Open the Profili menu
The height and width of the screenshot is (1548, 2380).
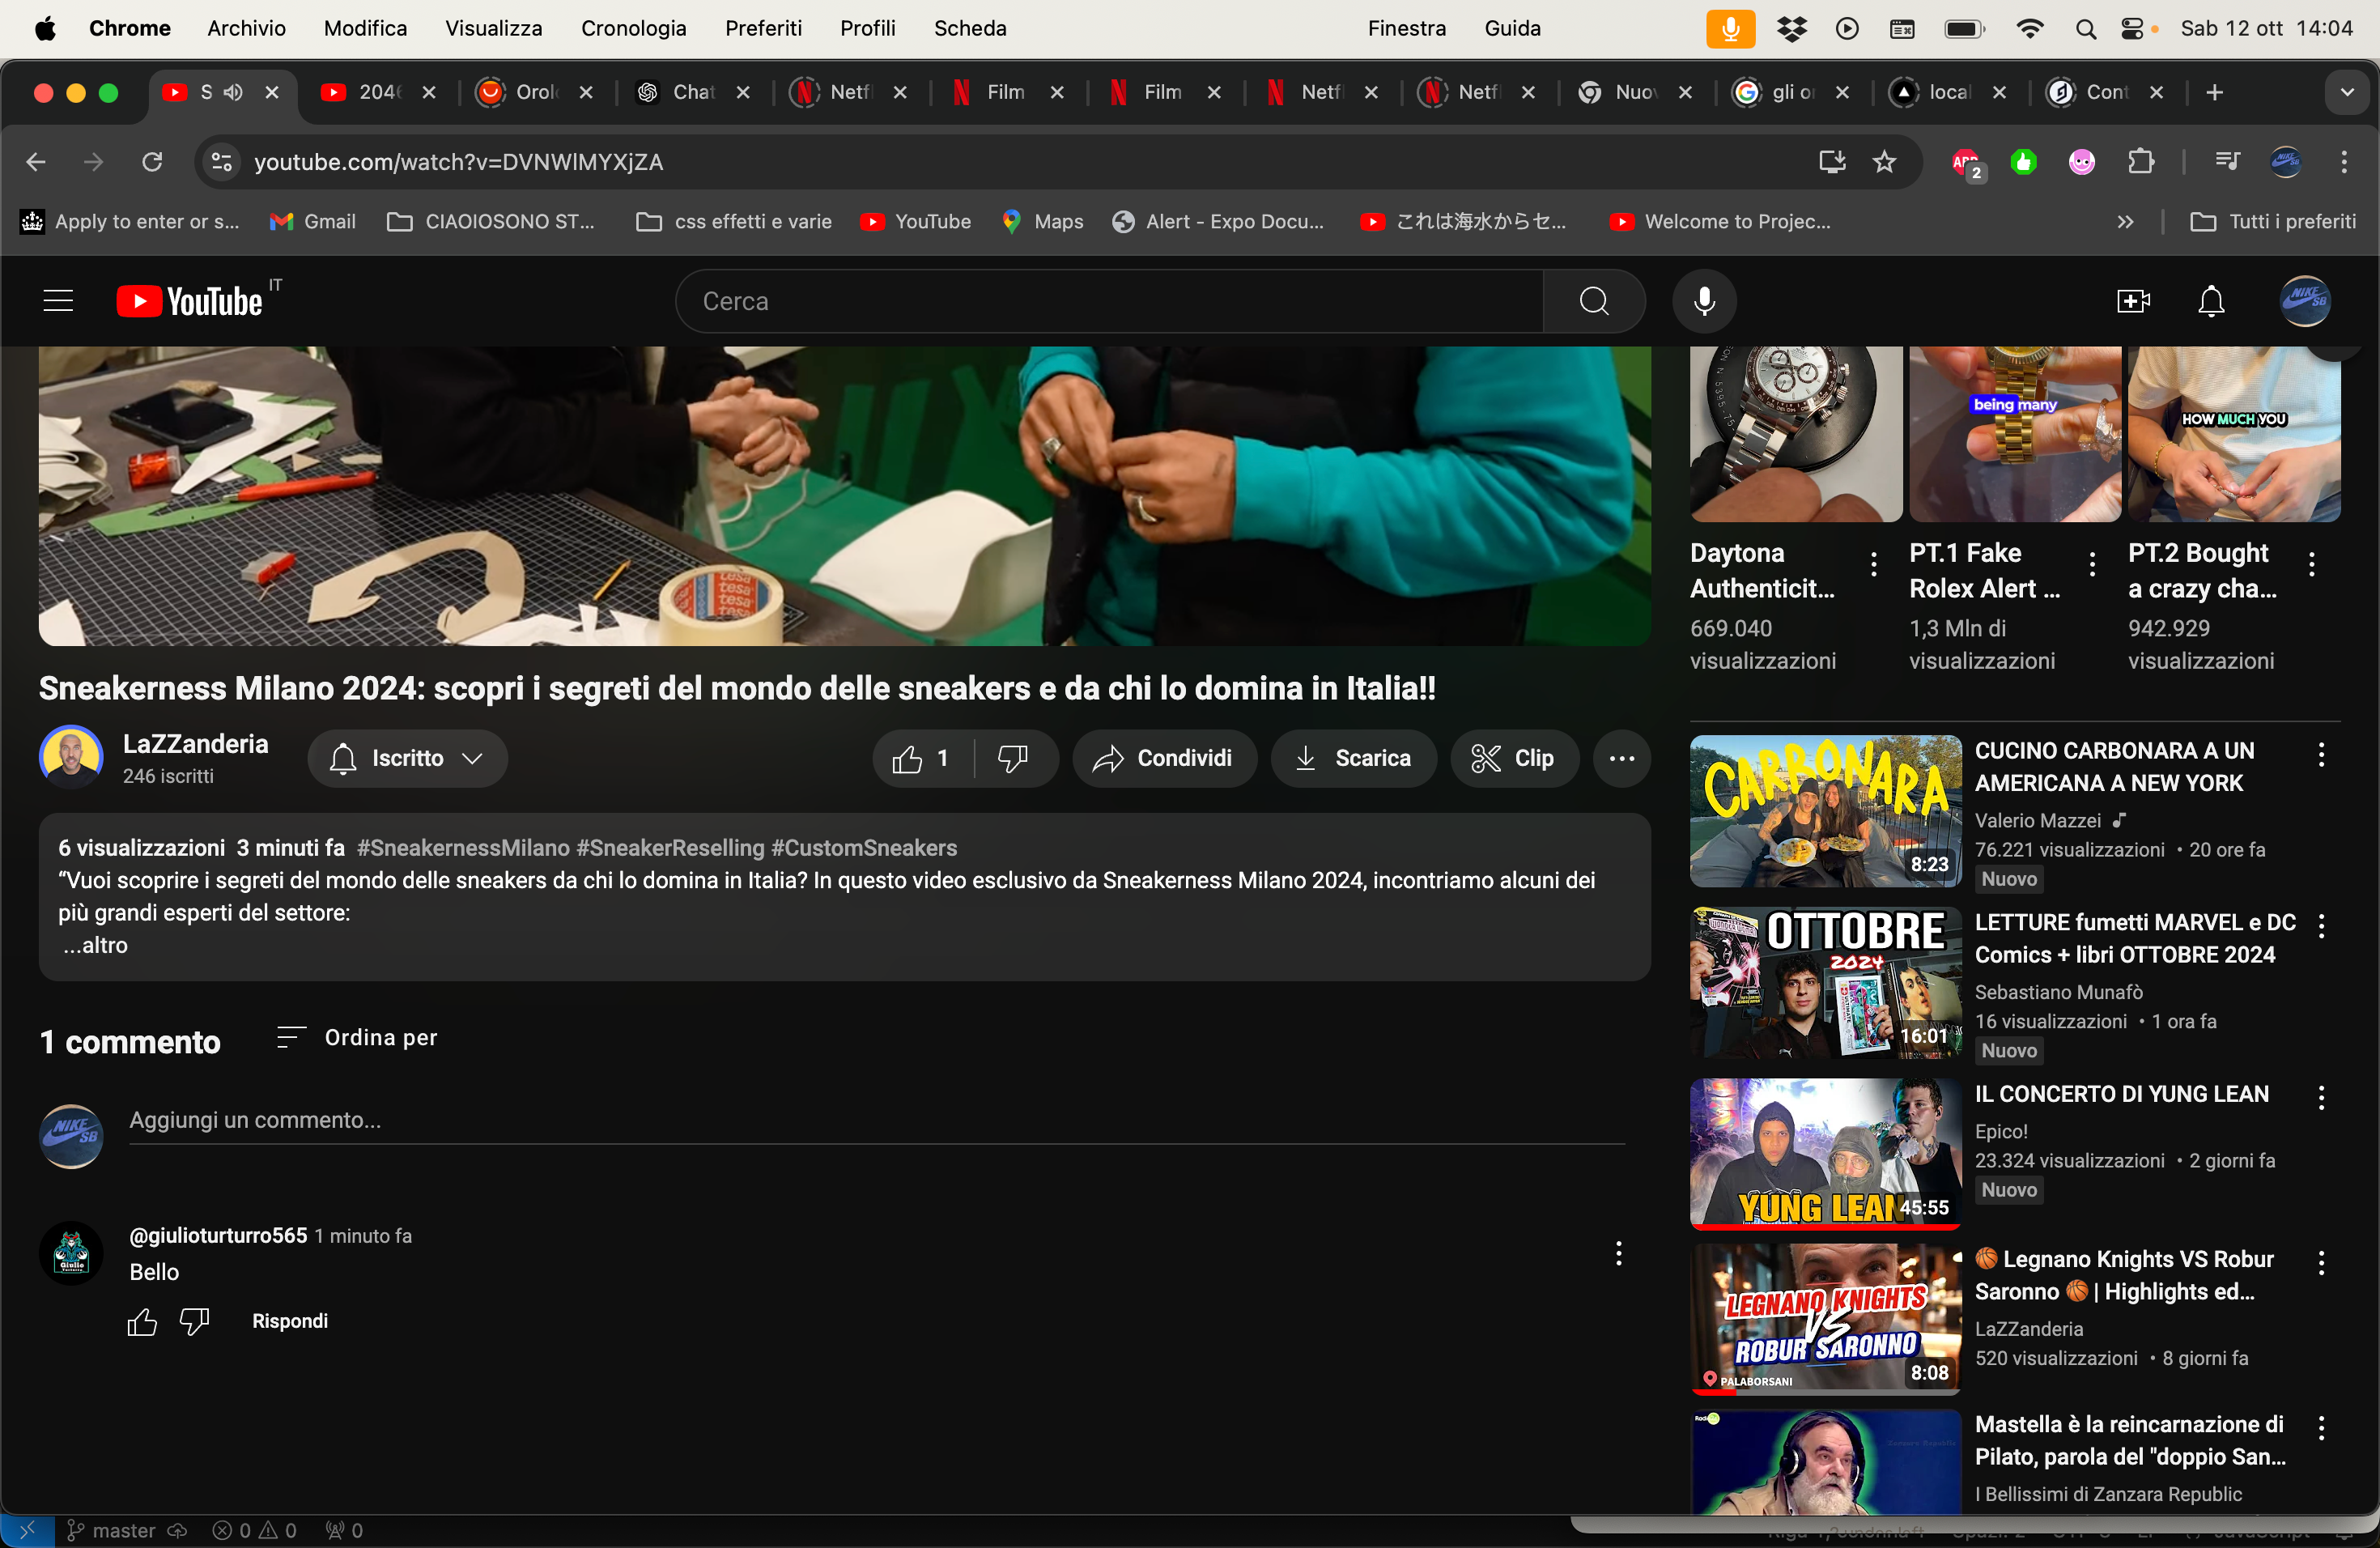point(867,28)
